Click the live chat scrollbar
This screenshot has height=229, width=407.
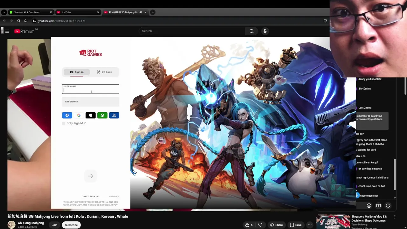[395, 174]
